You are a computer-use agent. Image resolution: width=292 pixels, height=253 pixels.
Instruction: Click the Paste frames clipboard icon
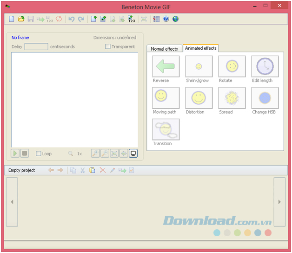point(93,170)
